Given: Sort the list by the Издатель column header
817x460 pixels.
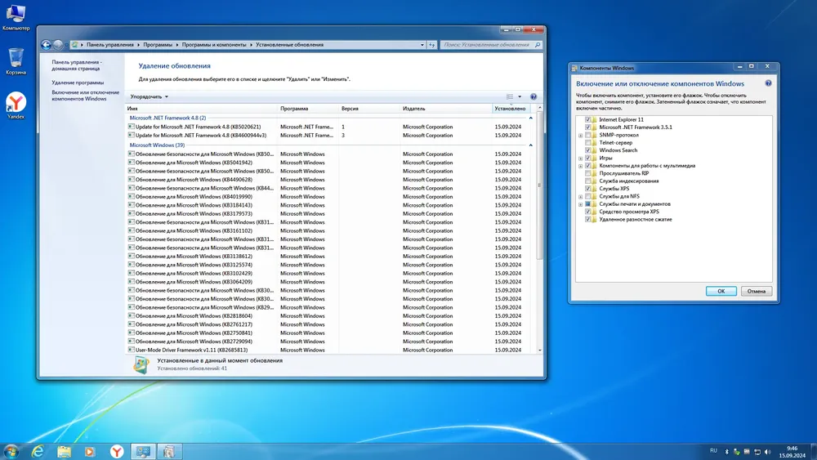Looking at the screenshot, I should click(x=414, y=109).
